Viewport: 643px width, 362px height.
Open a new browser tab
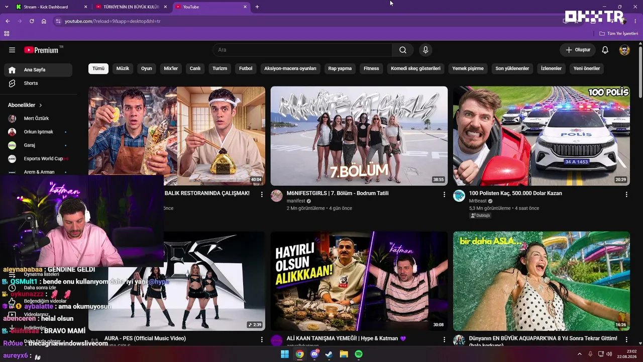pyautogui.click(x=257, y=7)
